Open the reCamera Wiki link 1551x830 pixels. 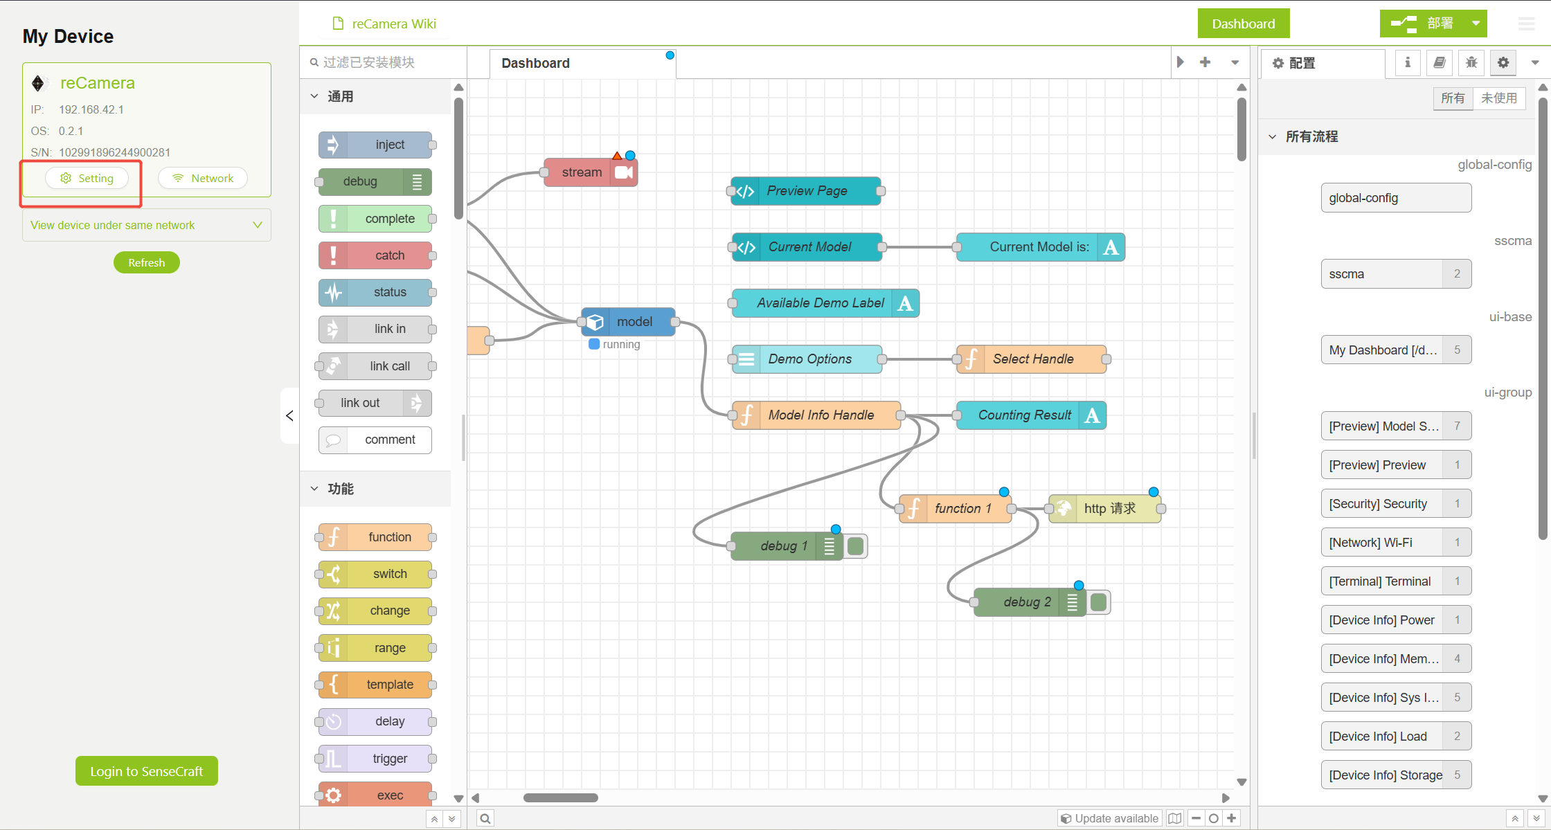point(393,24)
